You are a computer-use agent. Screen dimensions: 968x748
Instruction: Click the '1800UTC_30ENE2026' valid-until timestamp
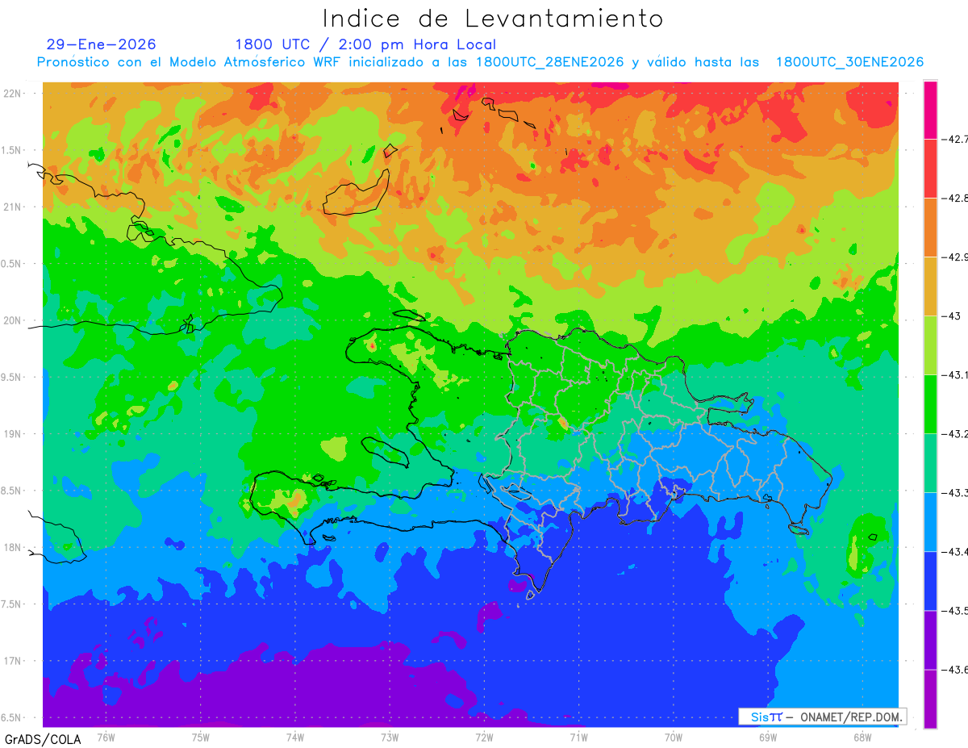pyautogui.click(x=849, y=62)
